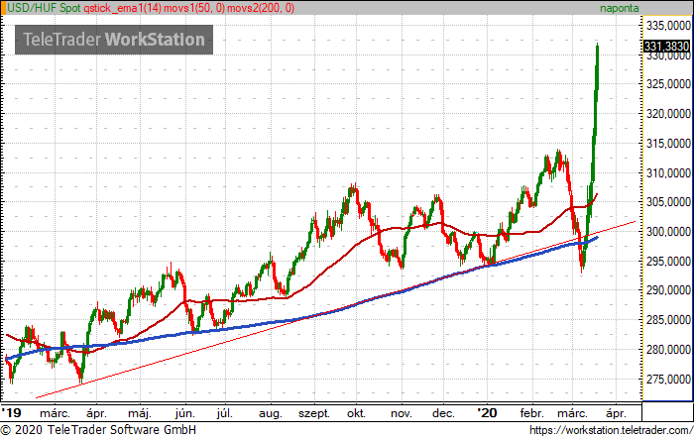Viewport: 694px width, 439px height.
Task: Click the first 'ápr.' label after '19
Action: coord(96,414)
